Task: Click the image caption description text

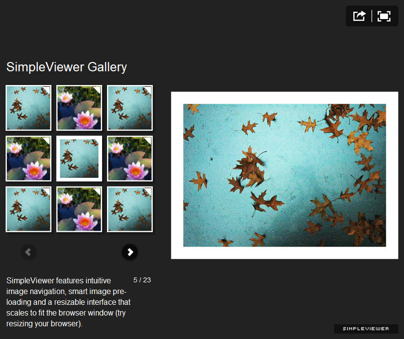Action: pos(68,302)
